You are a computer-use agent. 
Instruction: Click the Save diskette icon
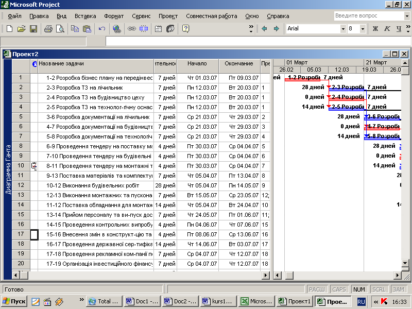[x=33, y=29]
